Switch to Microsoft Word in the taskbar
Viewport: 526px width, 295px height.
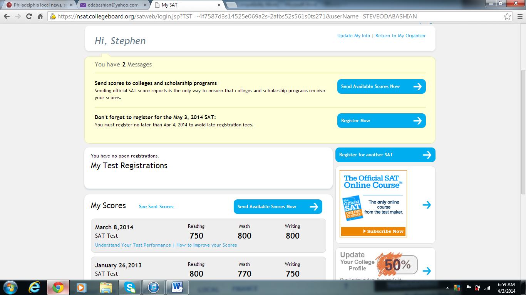point(178,287)
